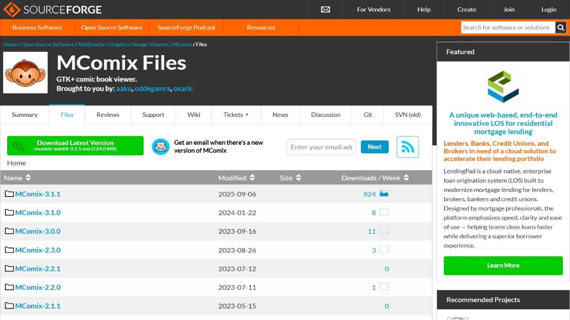The width and height of the screenshot is (570, 320).
Task: Click the email envelope notification icon
Action: click(x=161, y=147)
